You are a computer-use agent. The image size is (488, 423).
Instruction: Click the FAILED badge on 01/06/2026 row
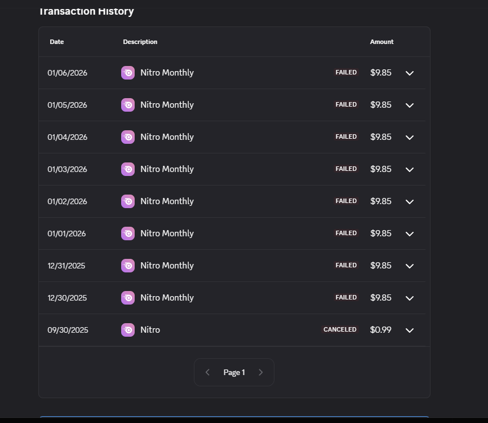click(x=346, y=72)
